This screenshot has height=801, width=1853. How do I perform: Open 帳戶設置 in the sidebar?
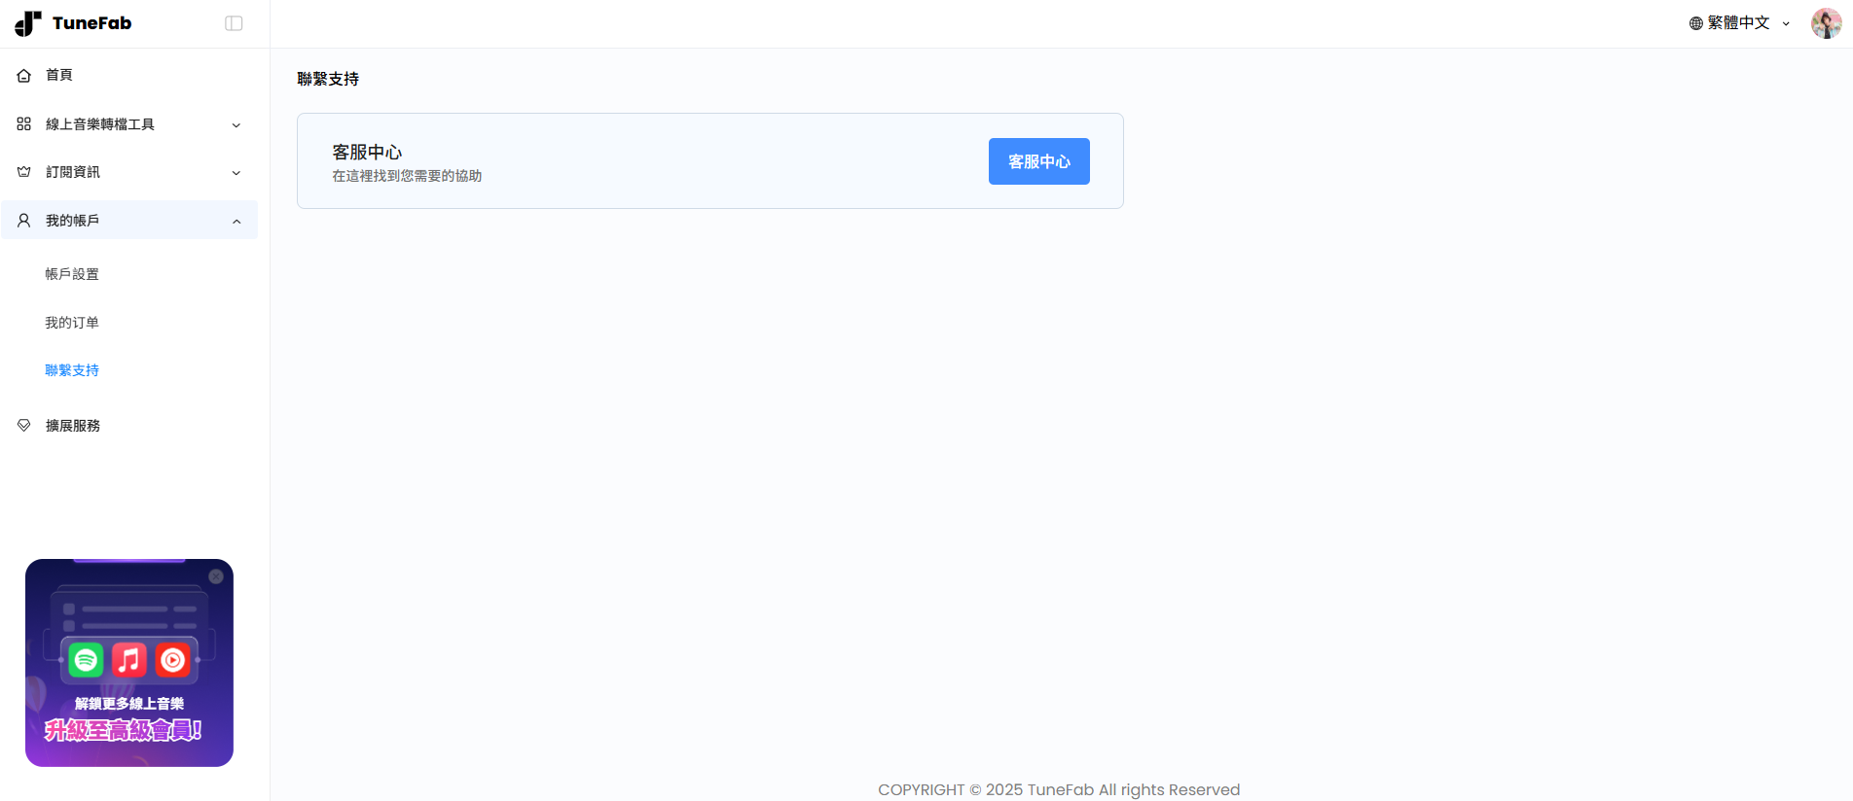pyautogui.click(x=72, y=274)
